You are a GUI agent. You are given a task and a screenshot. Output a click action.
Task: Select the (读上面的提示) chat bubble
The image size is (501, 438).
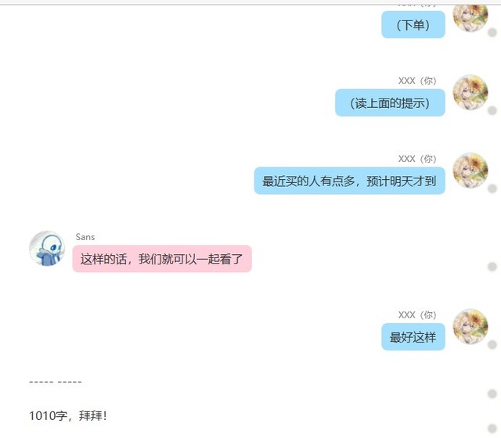coord(390,102)
